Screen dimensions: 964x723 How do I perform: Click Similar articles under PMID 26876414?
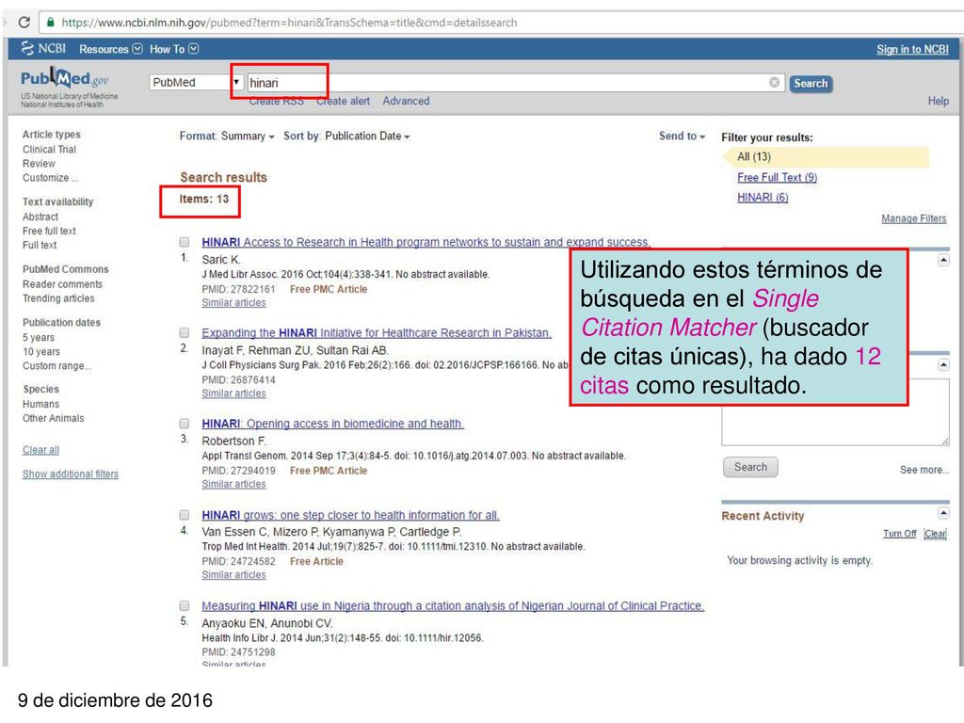pyautogui.click(x=233, y=394)
